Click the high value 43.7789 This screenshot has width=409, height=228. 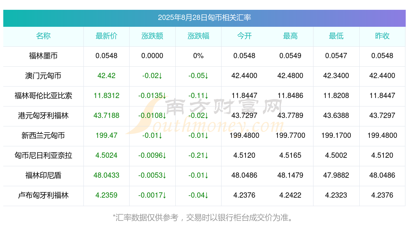pos(290,116)
